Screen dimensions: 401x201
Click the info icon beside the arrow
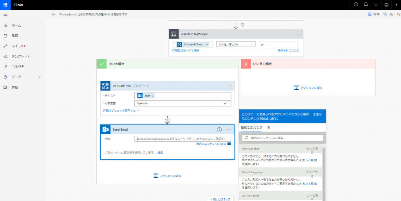[x=242, y=25]
